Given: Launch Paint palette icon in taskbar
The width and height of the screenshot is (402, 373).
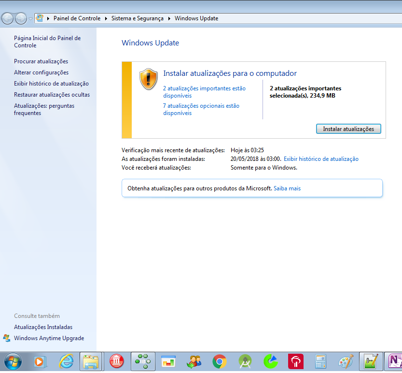Looking at the screenshot, I should [x=346, y=362].
